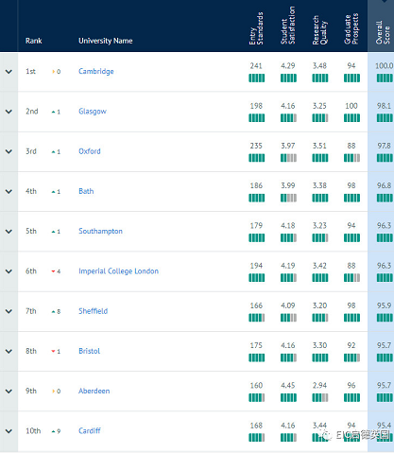Sort by Graduate Prospects column header
Image resolution: width=394 pixels, height=453 pixels.
pyautogui.click(x=351, y=29)
